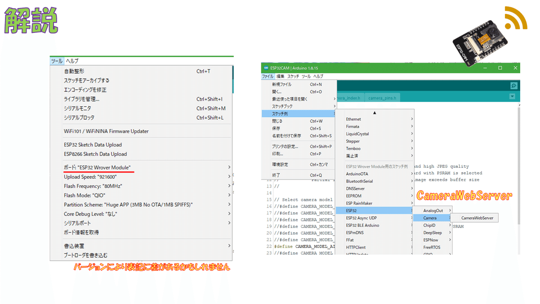Expand Stepper examples submenu

(374, 141)
